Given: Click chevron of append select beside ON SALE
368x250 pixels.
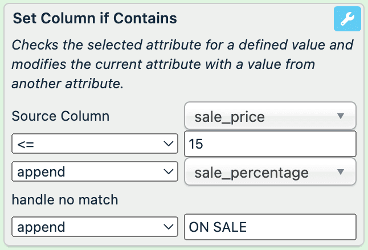Looking at the screenshot, I should tap(168, 227).
